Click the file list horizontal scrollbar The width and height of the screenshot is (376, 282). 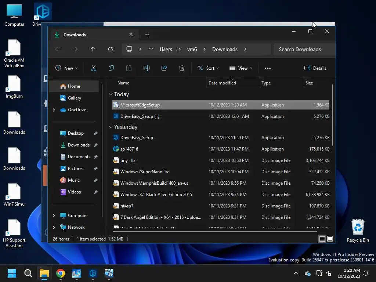(x=214, y=232)
